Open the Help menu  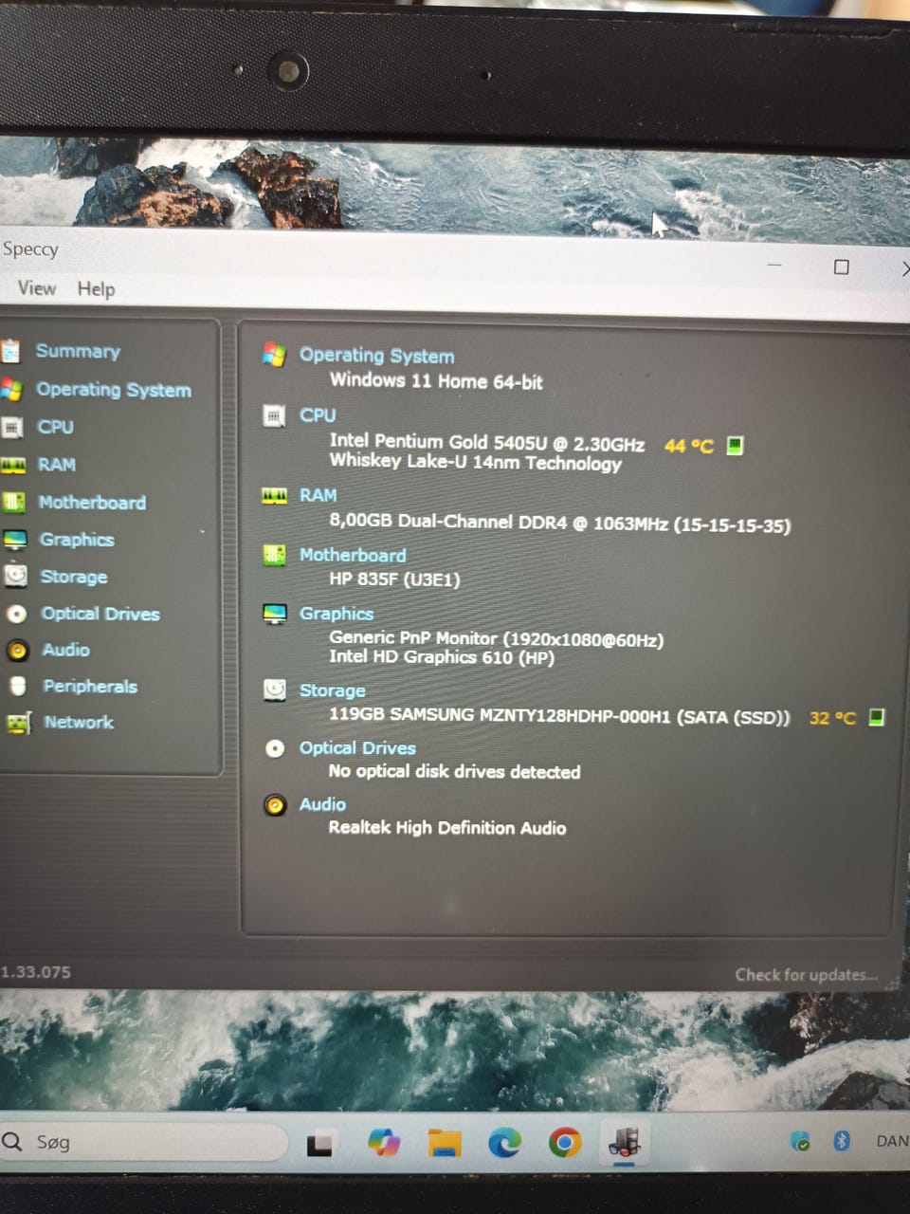tap(96, 289)
